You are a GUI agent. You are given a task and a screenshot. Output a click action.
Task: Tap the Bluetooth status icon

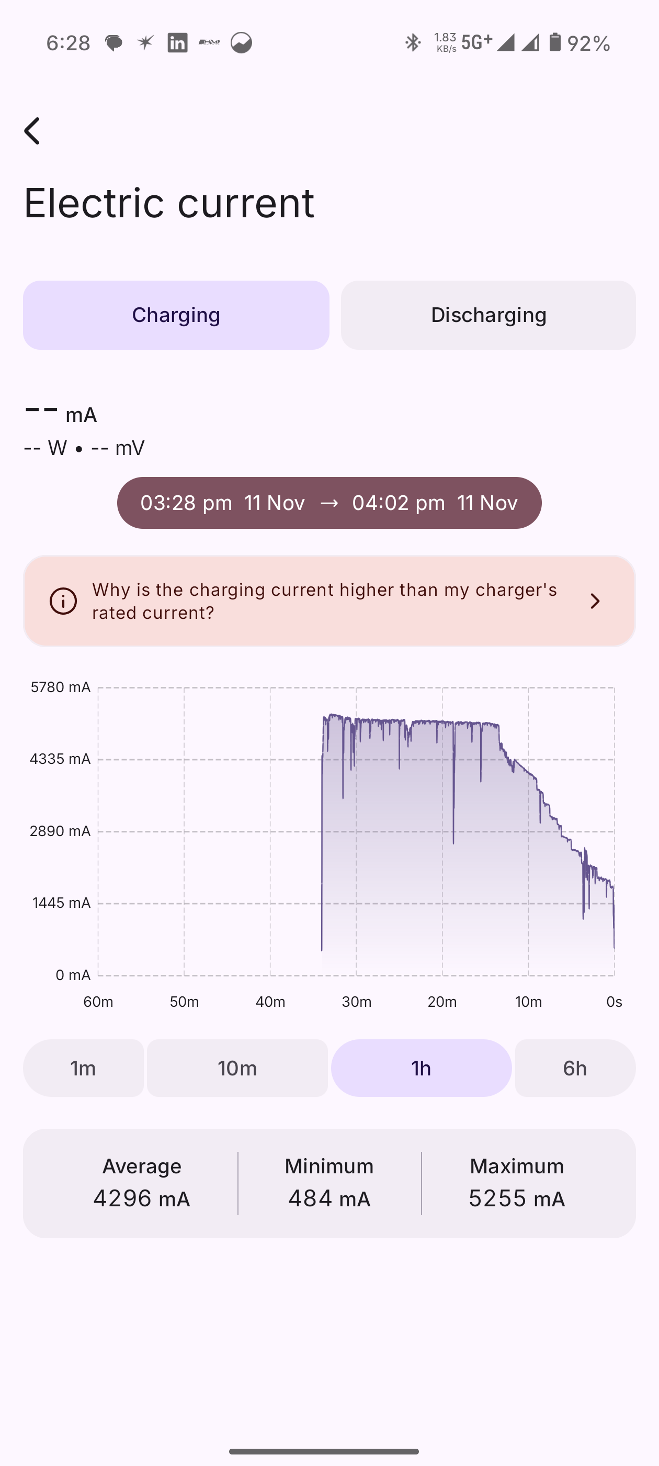(x=413, y=43)
